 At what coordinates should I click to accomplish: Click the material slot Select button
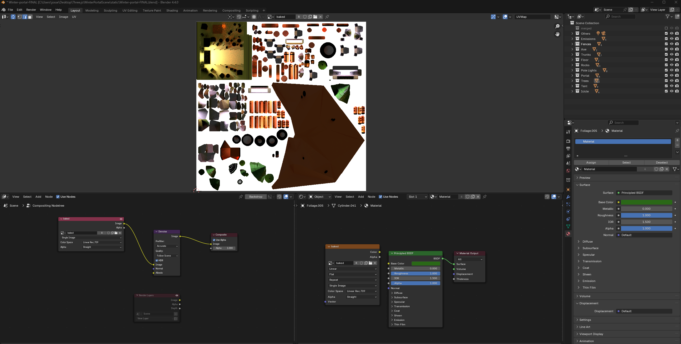tap(626, 163)
